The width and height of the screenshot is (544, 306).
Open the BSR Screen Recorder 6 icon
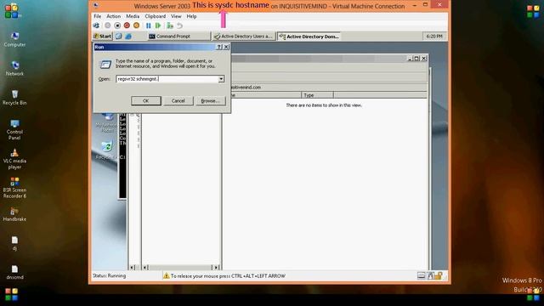[14, 188]
